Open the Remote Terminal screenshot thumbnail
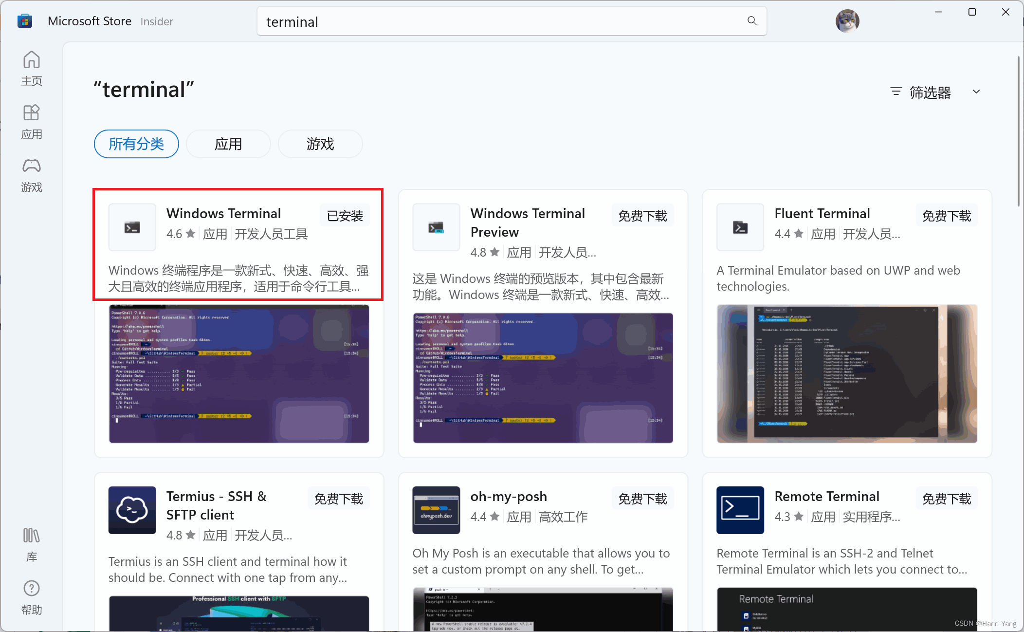Image resolution: width=1024 pixels, height=632 pixels. pyautogui.click(x=847, y=610)
